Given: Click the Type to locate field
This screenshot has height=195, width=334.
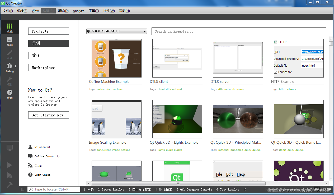Looking at the screenshot, I should tap(54, 189).
